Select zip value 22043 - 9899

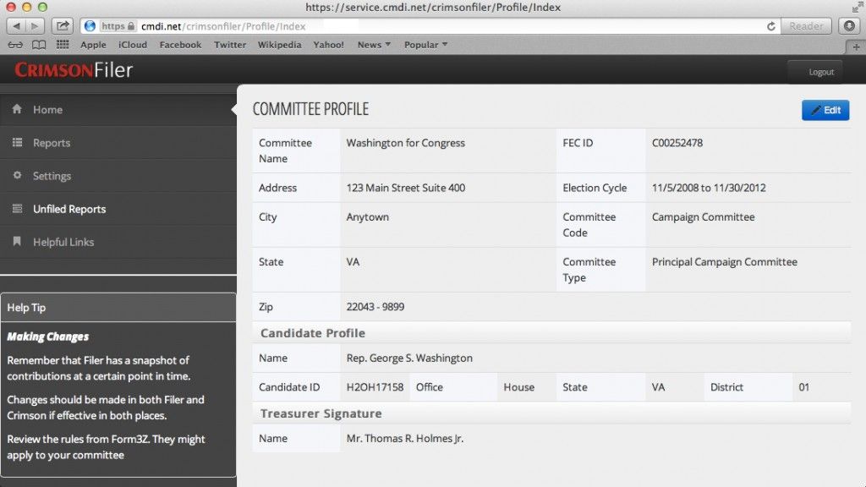point(375,306)
